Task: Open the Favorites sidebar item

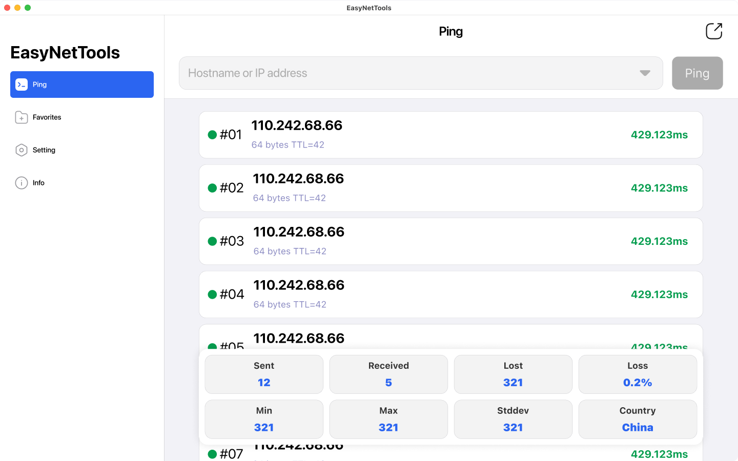Action: tap(82, 117)
